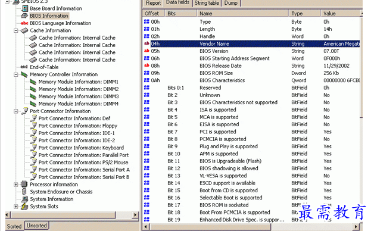Viewport: 371px width, 231px height.
Task: Expand the Processor information node
Action: 16,185
